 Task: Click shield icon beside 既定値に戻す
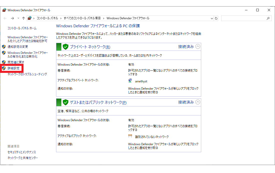pyautogui.click(x=4, y=62)
